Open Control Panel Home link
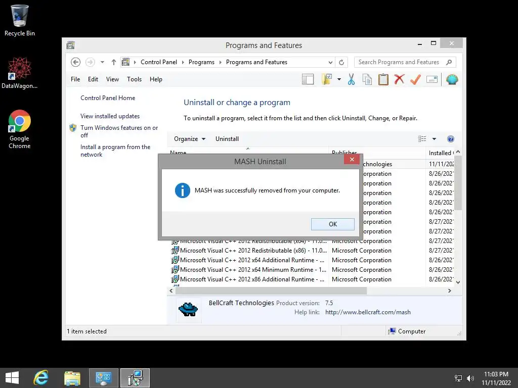 pyautogui.click(x=108, y=98)
